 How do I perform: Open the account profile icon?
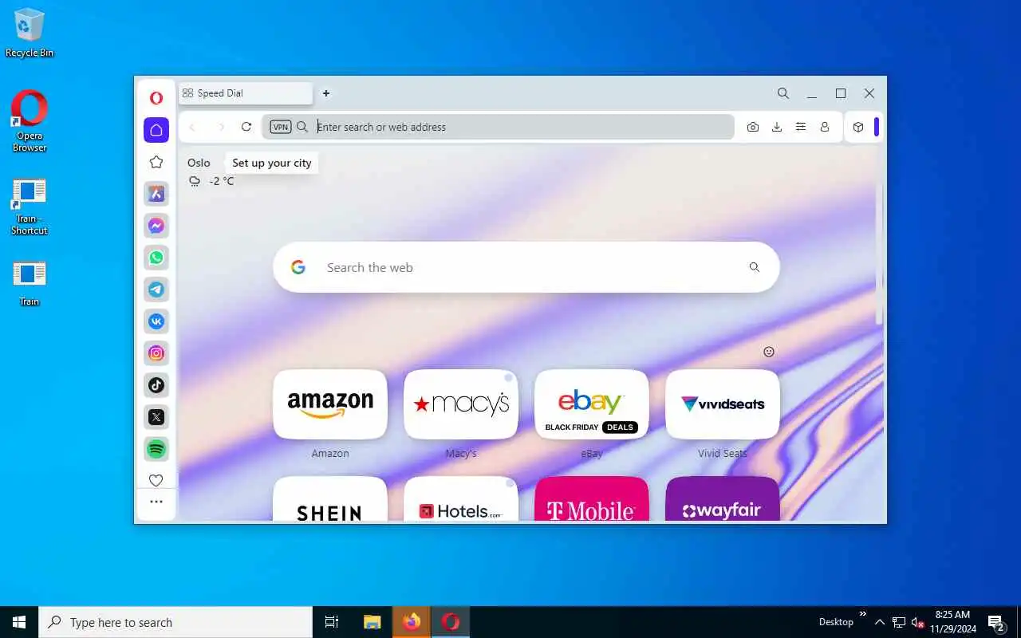pyautogui.click(x=825, y=127)
